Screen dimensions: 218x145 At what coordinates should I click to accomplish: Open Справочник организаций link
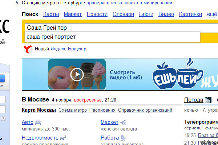pos(145,110)
